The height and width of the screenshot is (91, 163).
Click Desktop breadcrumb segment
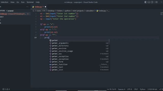click(51, 11)
